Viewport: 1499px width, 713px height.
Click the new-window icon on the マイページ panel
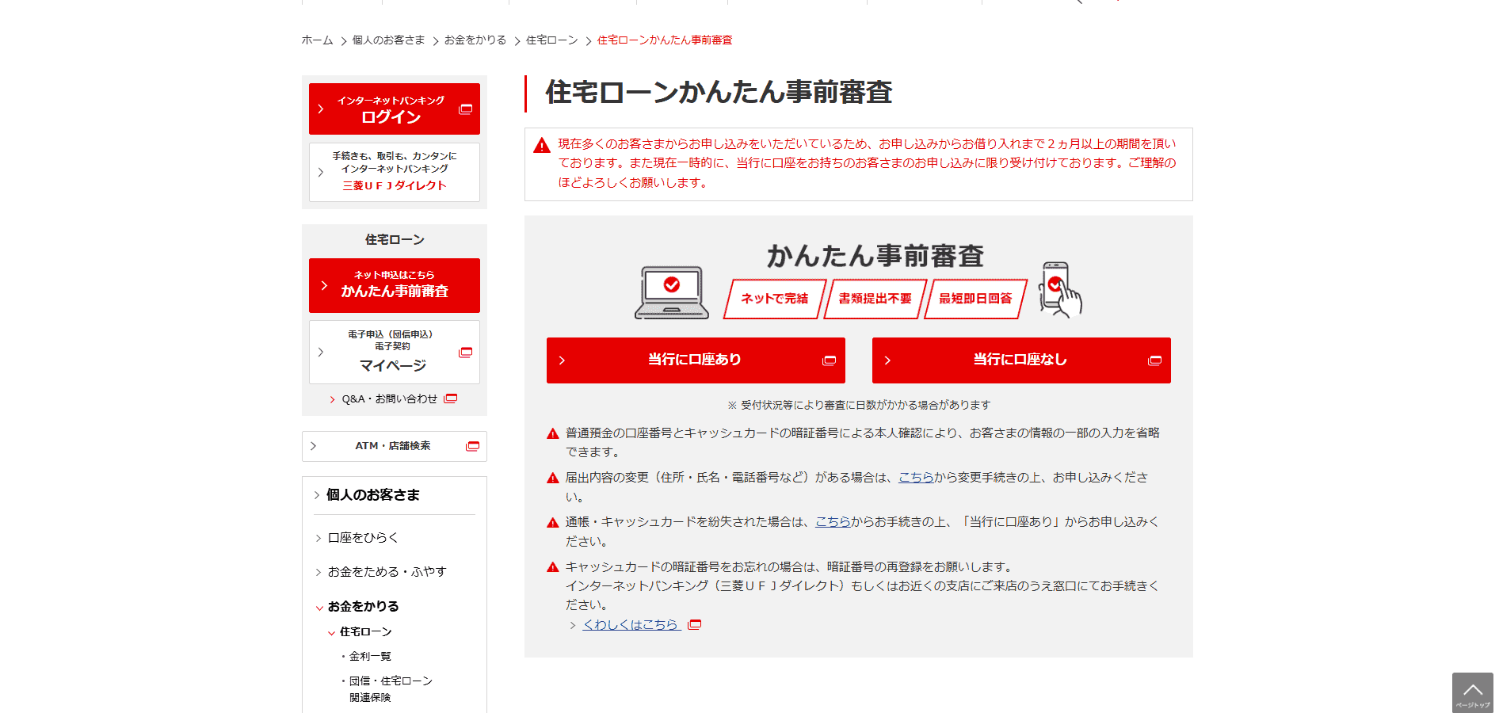click(x=464, y=352)
